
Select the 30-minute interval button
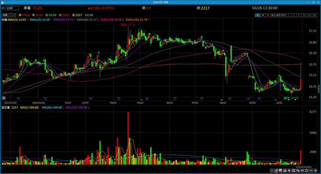pyautogui.click(x=309, y=15)
